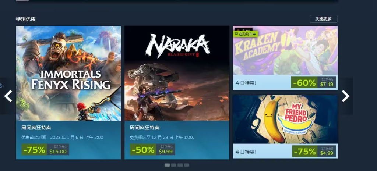Screen dimensions: 377x171
Task: Select the fourth carousel page dot
Action: point(187,165)
